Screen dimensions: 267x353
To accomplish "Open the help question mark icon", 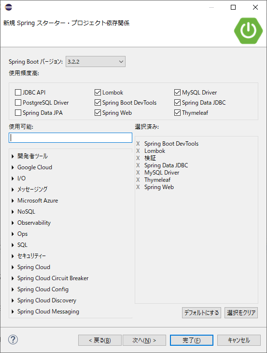I will tap(13, 339).
